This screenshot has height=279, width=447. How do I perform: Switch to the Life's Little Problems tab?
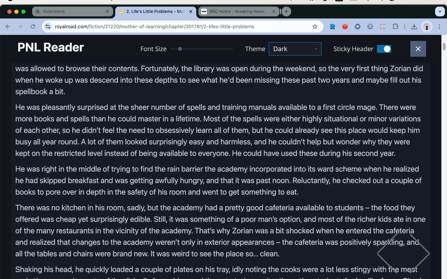(x=155, y=12)
